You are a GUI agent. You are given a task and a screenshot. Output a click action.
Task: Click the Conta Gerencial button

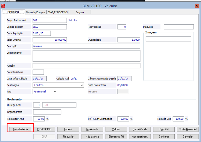pos(188,129)
